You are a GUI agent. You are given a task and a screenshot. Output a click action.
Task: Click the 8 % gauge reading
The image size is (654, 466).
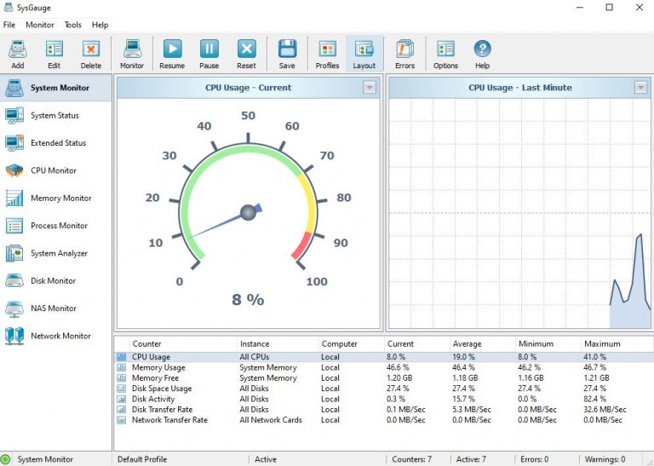pos(248,300)
